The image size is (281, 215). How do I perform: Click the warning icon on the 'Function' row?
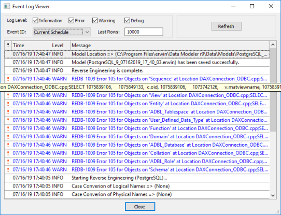point(8,128)
